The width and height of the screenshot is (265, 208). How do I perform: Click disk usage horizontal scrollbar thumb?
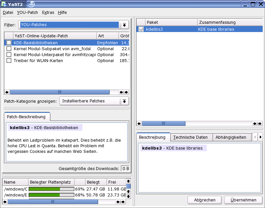tap(53, 202)
